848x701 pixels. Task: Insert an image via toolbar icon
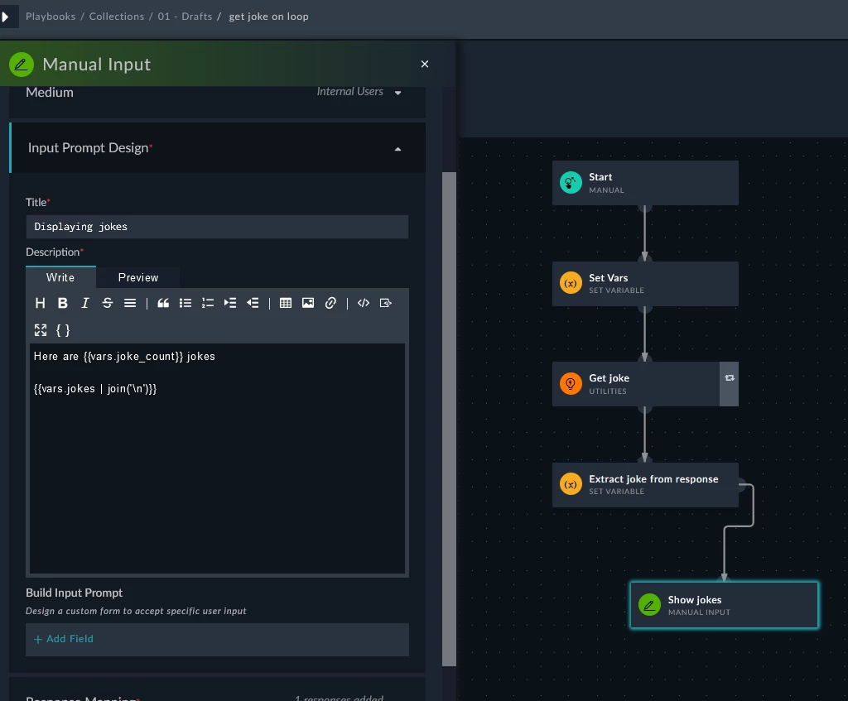point(308,303)
